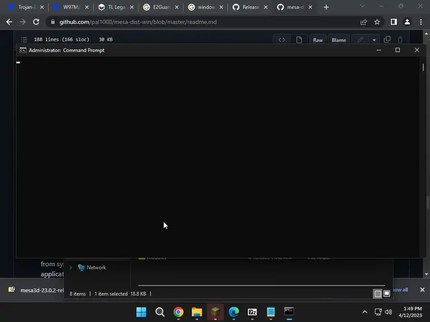Viewport: 430px width, 322px height.
Task: Open Chrome side panel
Action: (394, 22)
